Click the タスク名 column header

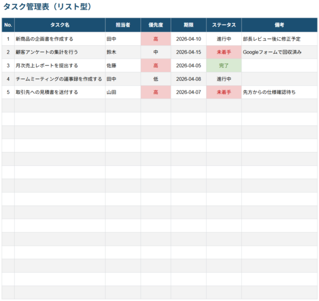(60, 25)
